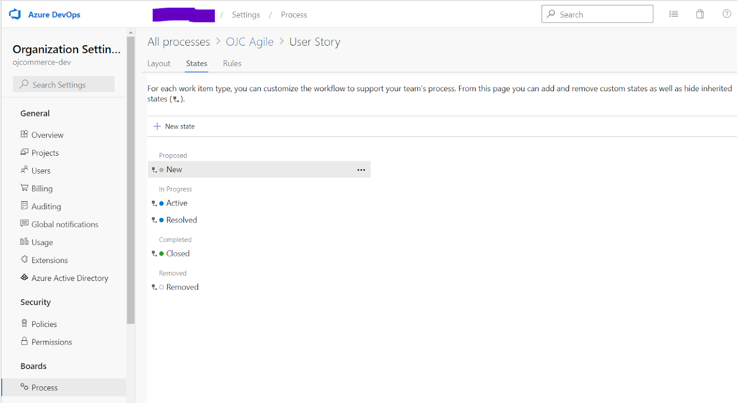Click the Process breadcrumb in header
The image size is (737, 403).
294,15
